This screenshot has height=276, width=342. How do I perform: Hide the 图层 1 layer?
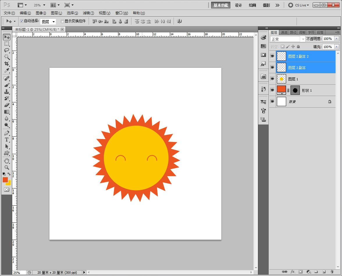[x=272, y=79]
